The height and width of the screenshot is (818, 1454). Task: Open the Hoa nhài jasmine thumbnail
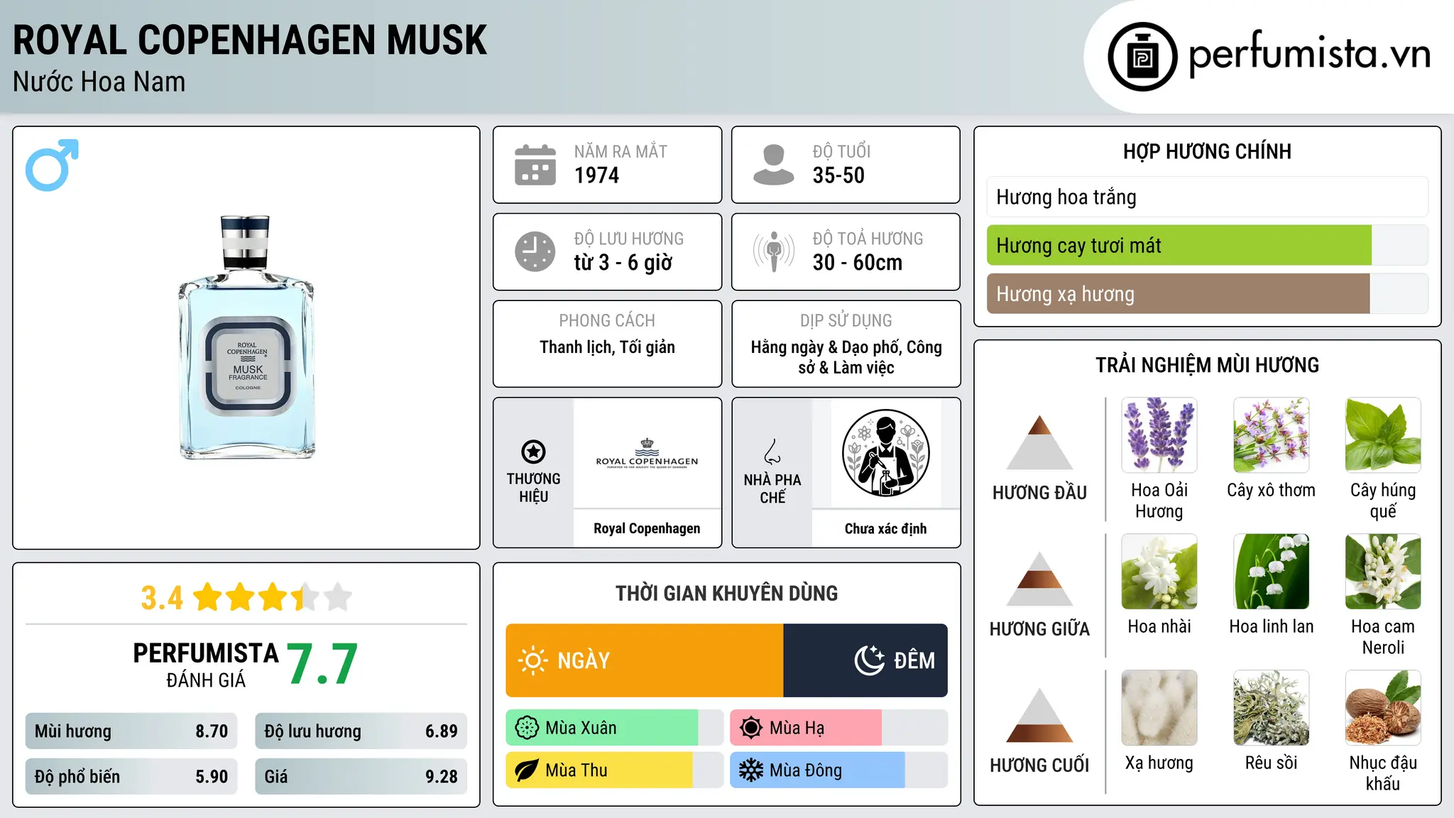pyautogui.click(x=1159, y=572)
